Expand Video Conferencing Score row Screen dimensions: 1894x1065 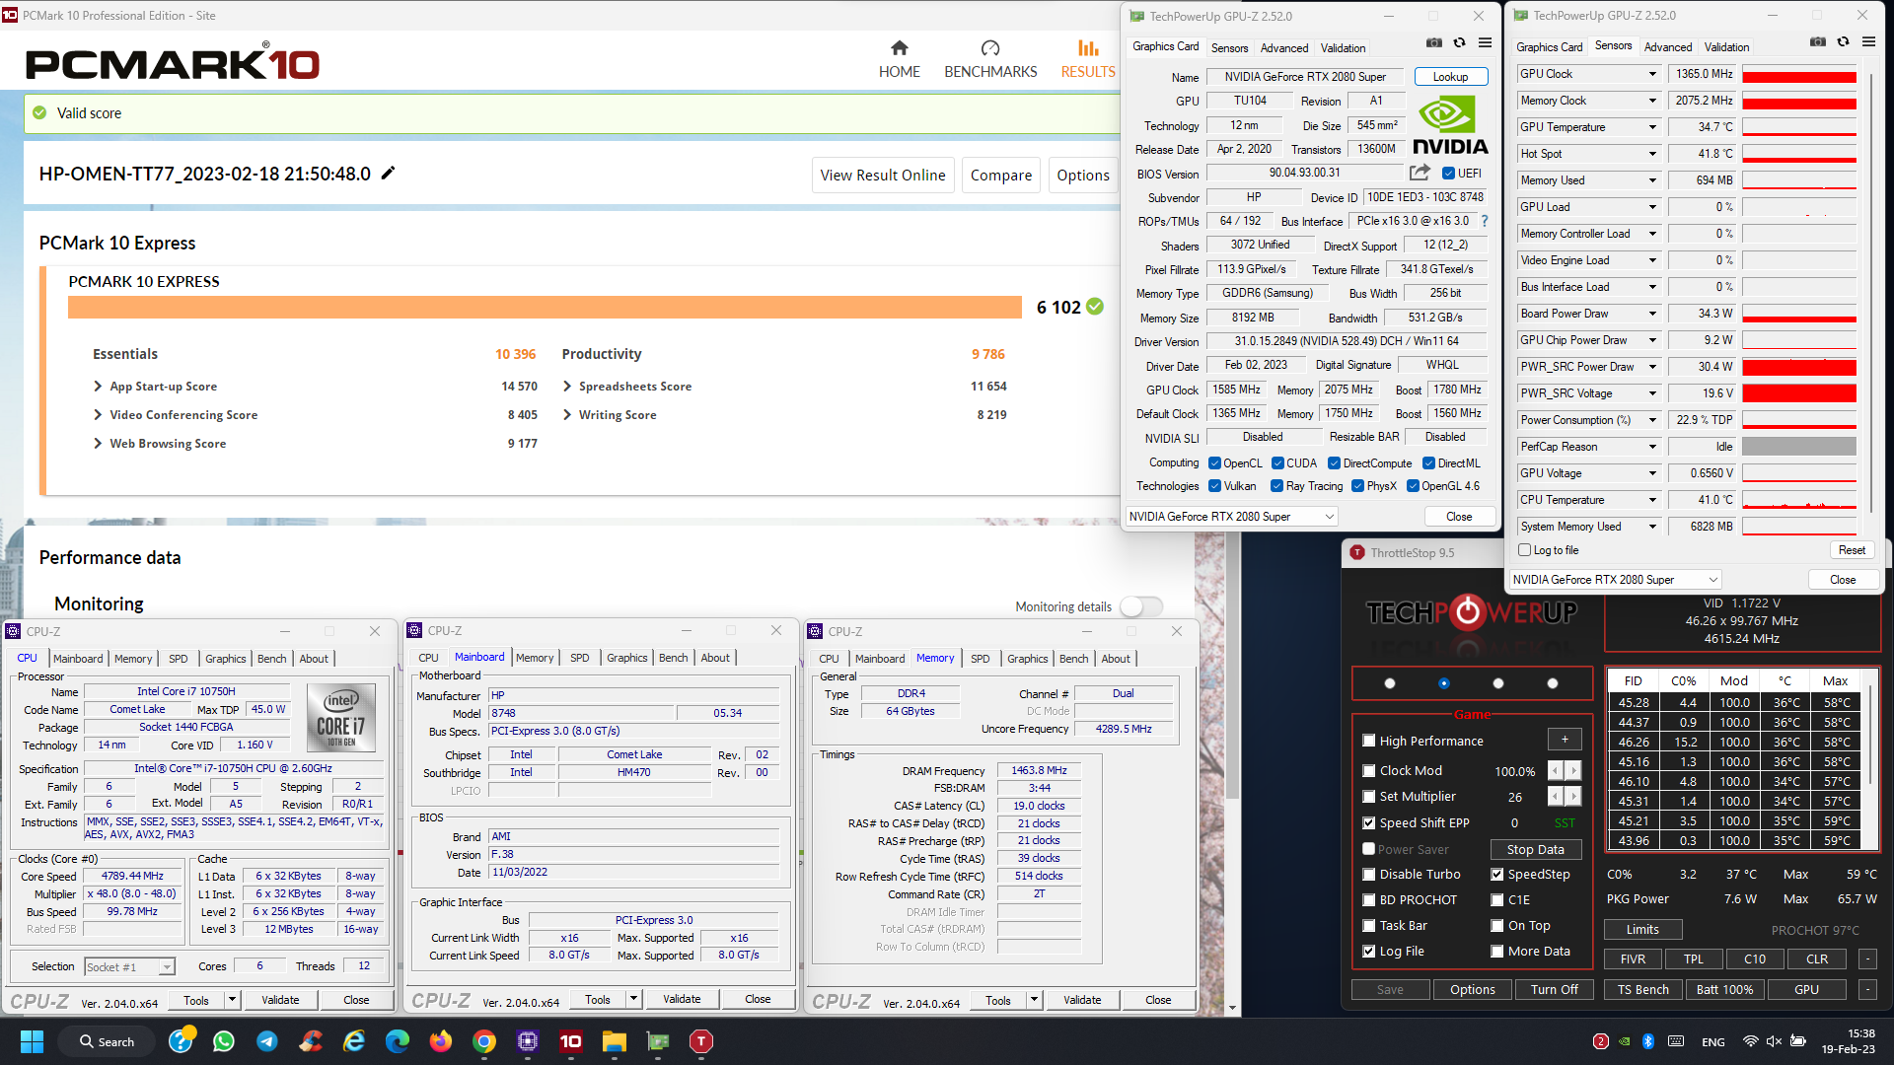tap(98, 415)
